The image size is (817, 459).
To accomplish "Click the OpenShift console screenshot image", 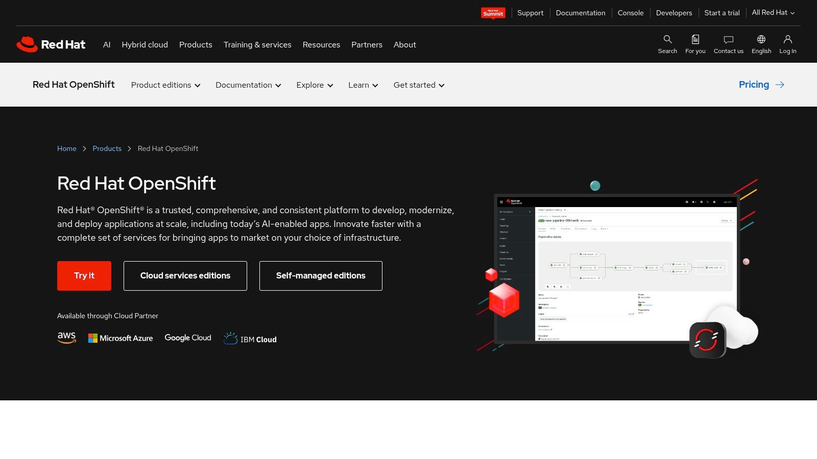I will (617, 269).
